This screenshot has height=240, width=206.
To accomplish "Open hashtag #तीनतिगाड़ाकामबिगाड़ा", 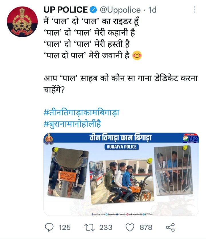I will (82, 112).
